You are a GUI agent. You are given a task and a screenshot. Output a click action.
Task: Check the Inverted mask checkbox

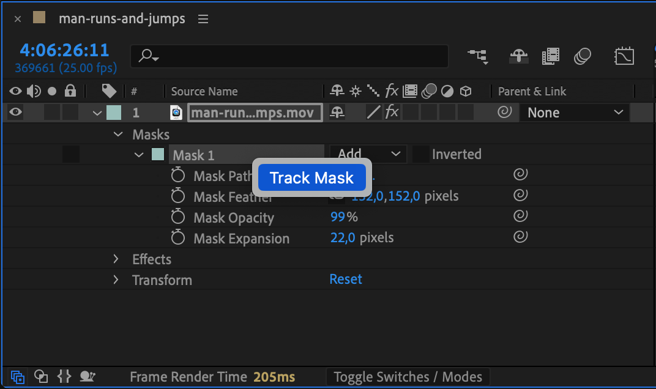(420, 154)
